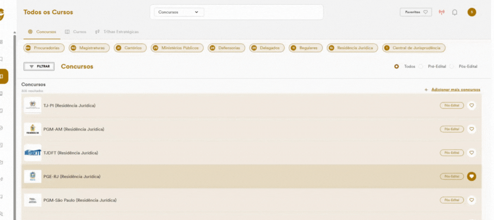Image resolution: width=494 pixels, height=220 pixels.
Task: Favorite the TJDFT row with heart
Action: coord(472,153)
